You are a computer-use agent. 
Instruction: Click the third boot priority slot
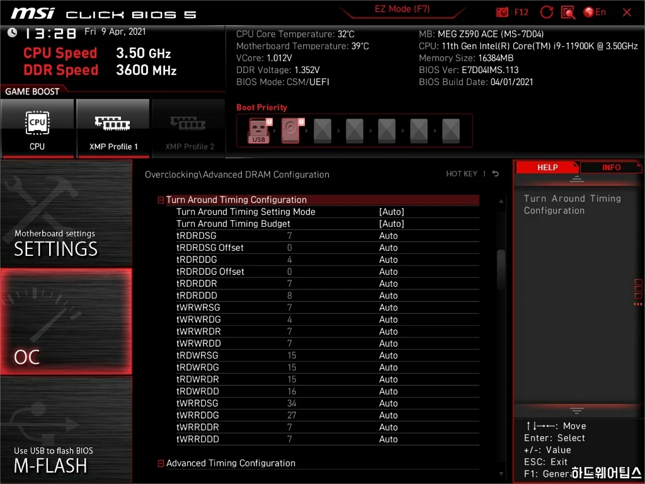coord(322,131)
